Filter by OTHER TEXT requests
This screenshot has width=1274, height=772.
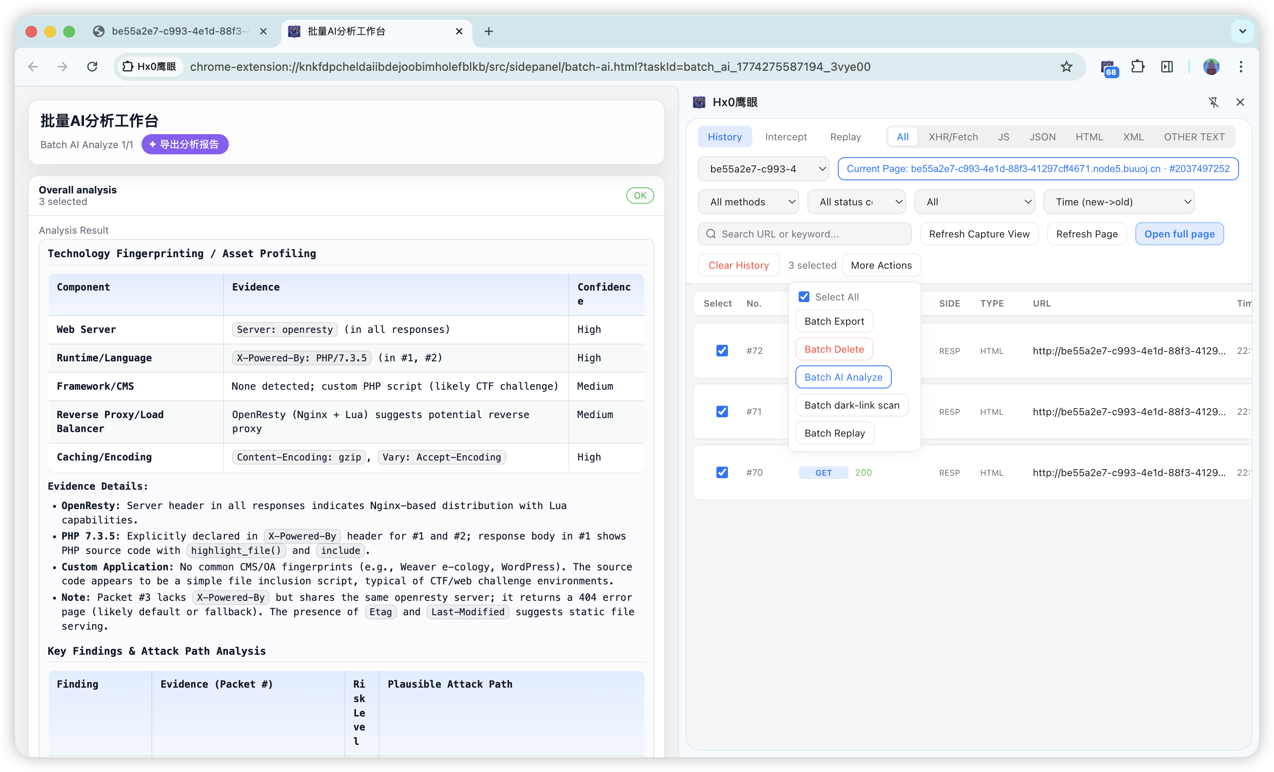point(1194,137)
